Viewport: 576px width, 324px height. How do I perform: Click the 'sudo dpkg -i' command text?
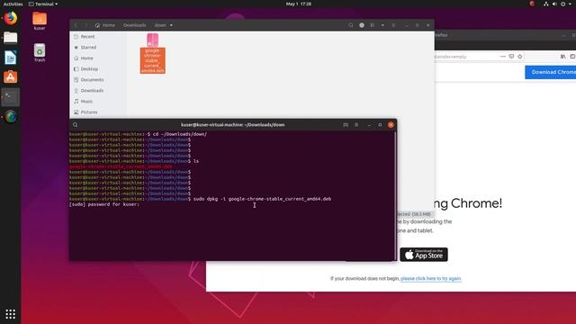210,199
